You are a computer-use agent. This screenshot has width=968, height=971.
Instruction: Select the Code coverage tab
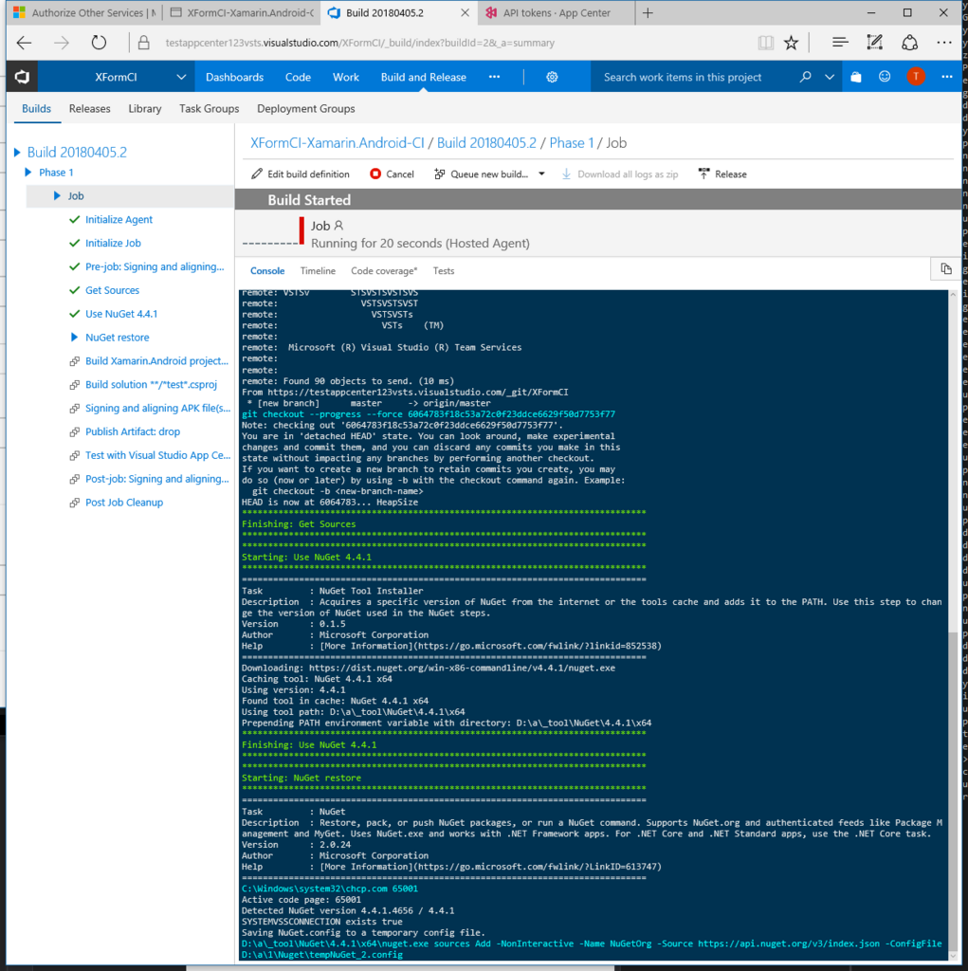pyautogui.click(x=384, y=270)
